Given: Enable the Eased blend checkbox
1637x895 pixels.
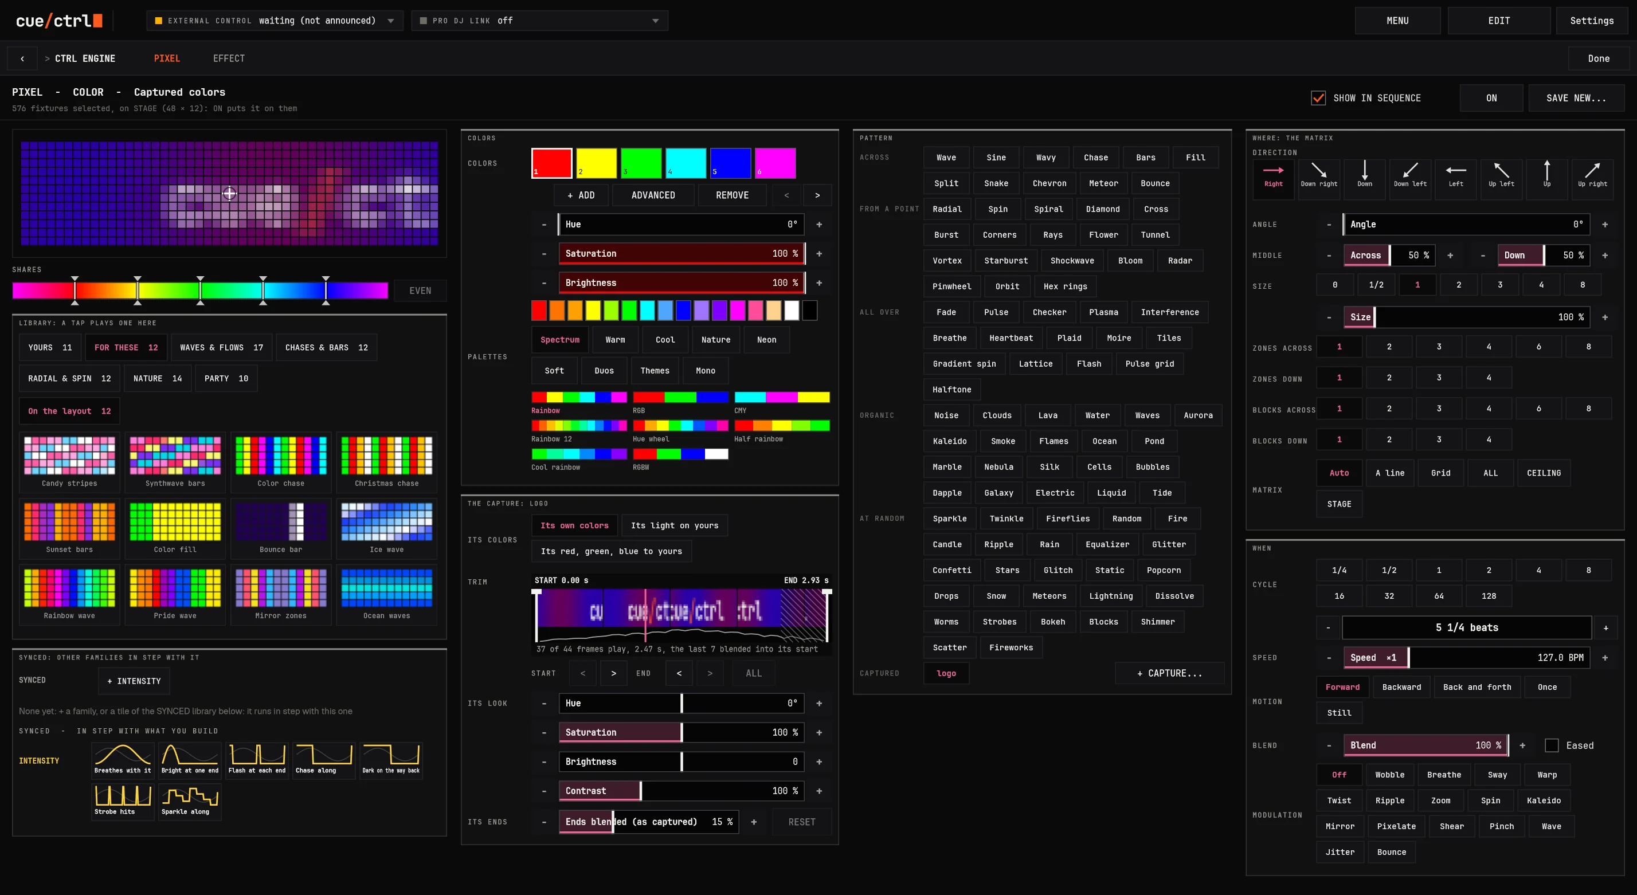Looking at the screenshot, I should click(x=1551, y=745).
